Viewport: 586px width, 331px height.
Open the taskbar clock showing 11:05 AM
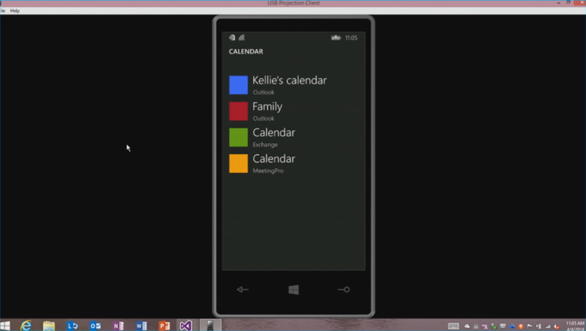point(575,326)
